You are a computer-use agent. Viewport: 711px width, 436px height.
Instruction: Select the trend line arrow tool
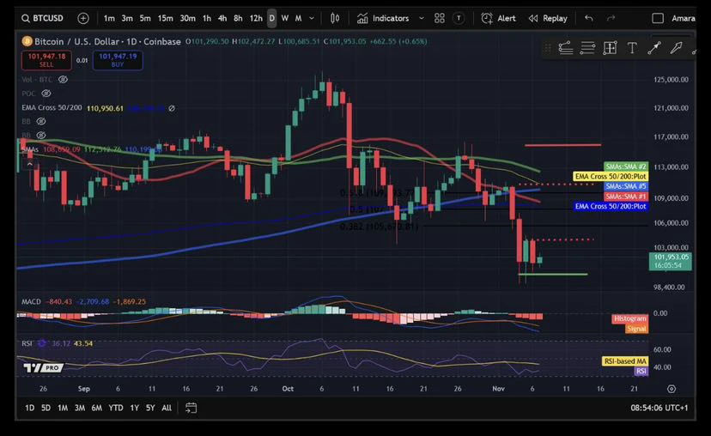coord(653,48)
